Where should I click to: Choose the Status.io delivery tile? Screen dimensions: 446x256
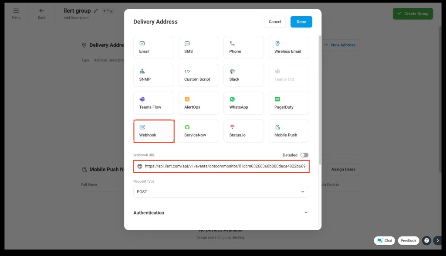243,131
